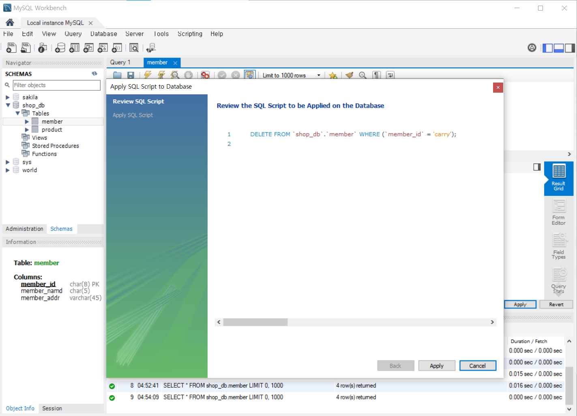The width and height of the screenshot is (577, 416).
Task: Refresh the SCHEMAS list icon
Action: 94,74
